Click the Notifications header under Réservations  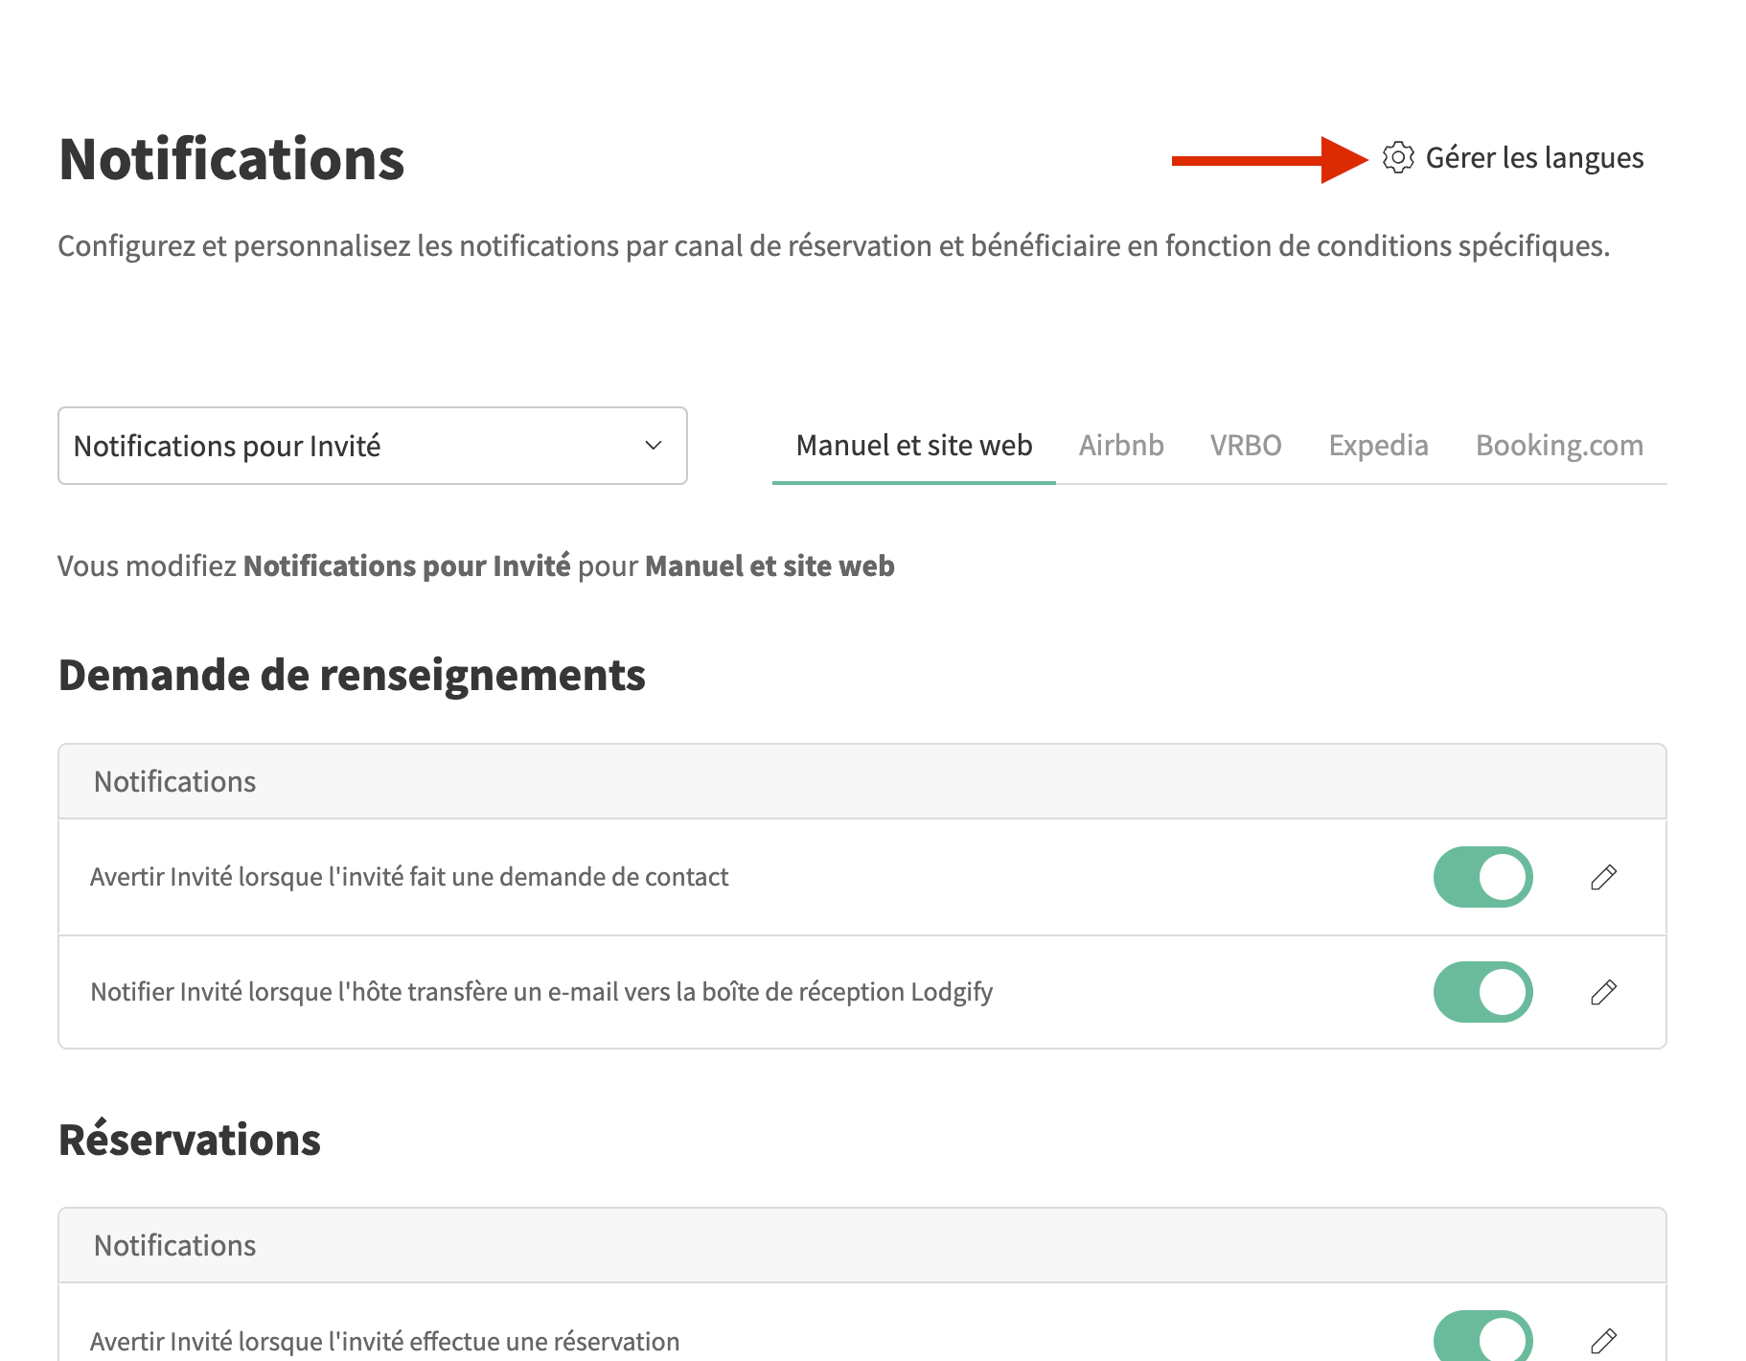[175, 1246]
